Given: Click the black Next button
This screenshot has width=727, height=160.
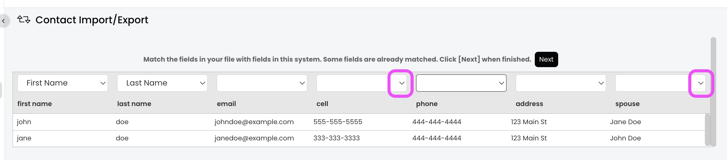Looking at the screenshot, I should 546,59.
